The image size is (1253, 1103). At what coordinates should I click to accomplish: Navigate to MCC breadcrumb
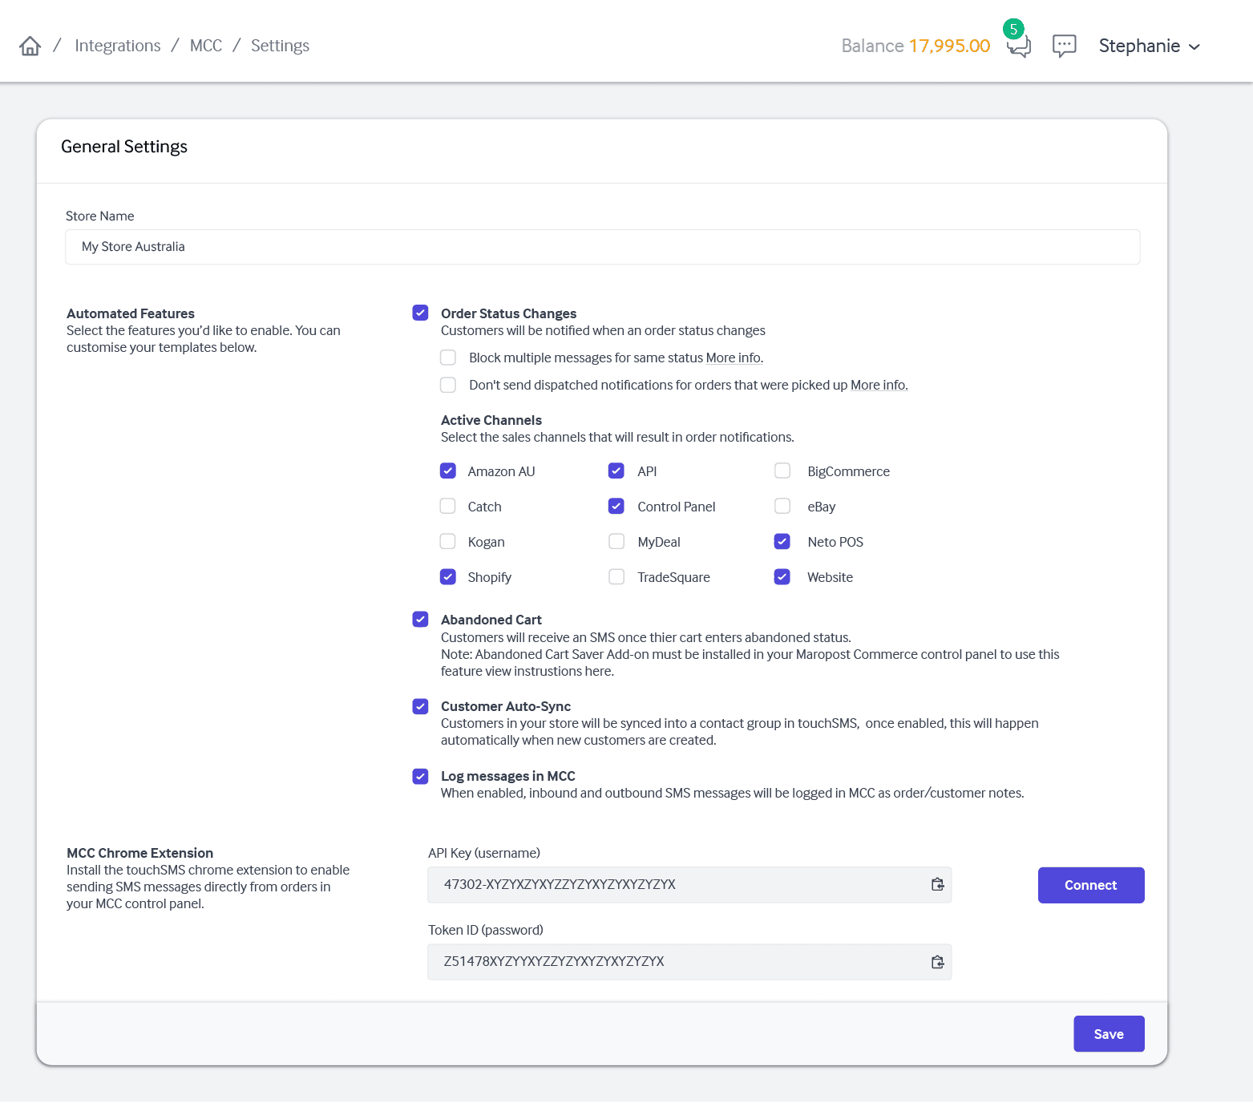206,46
